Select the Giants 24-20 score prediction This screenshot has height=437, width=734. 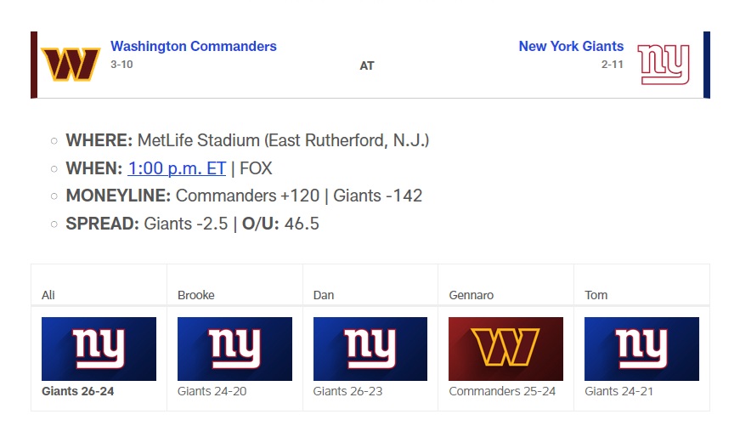(212, 392)
